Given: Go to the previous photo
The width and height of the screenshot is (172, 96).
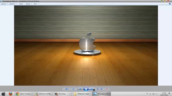Looking at the screenshot, I should click(80, 89).
